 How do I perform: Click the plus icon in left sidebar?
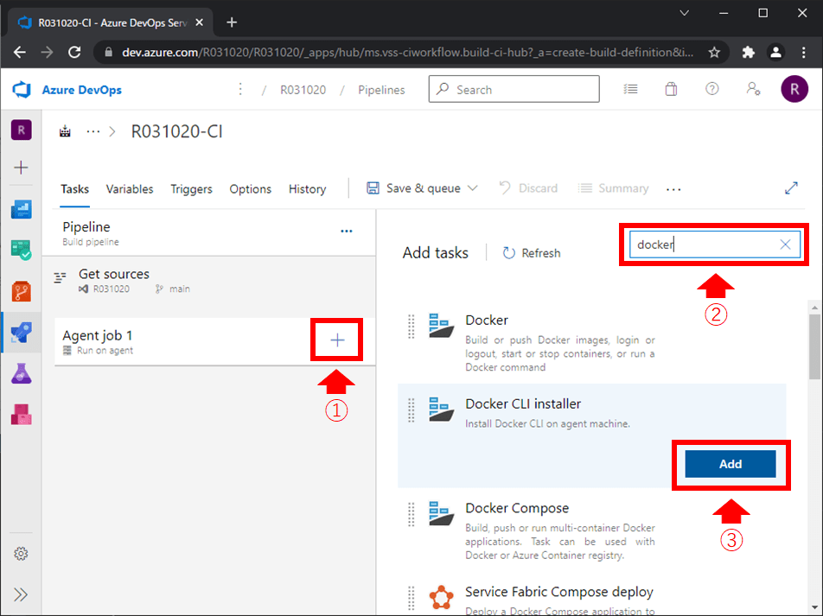21,168
